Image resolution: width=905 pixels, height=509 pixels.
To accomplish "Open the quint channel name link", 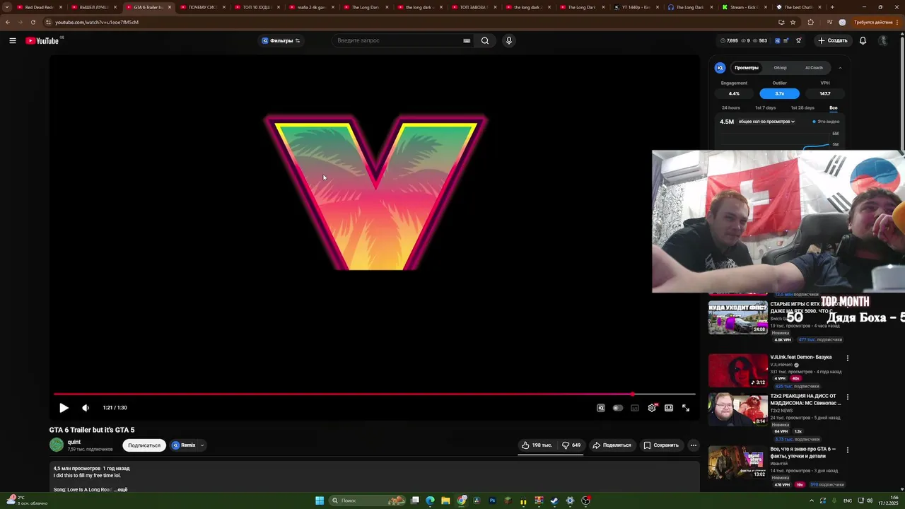I will tap(74, 442).
